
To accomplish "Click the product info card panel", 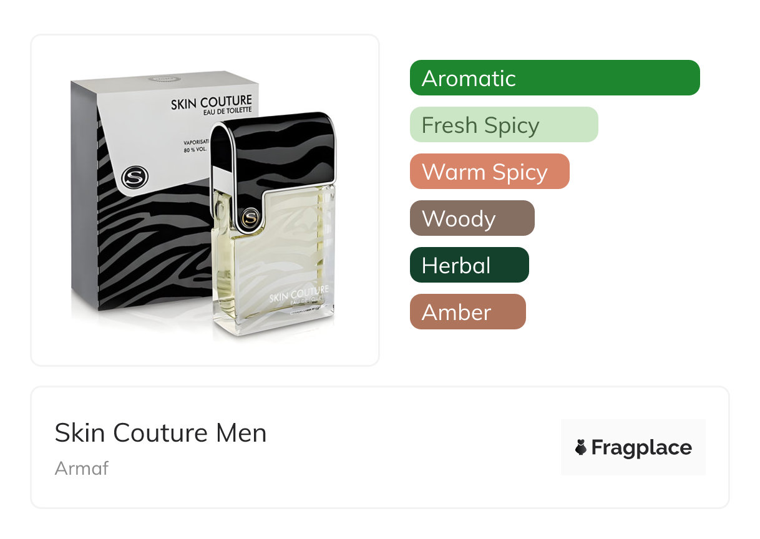I will pos(380,447).
